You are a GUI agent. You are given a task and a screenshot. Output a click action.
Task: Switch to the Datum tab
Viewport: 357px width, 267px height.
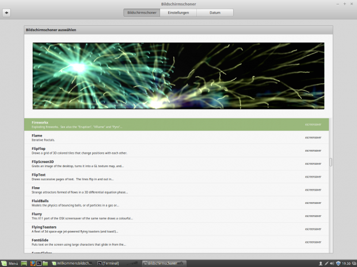215,13
